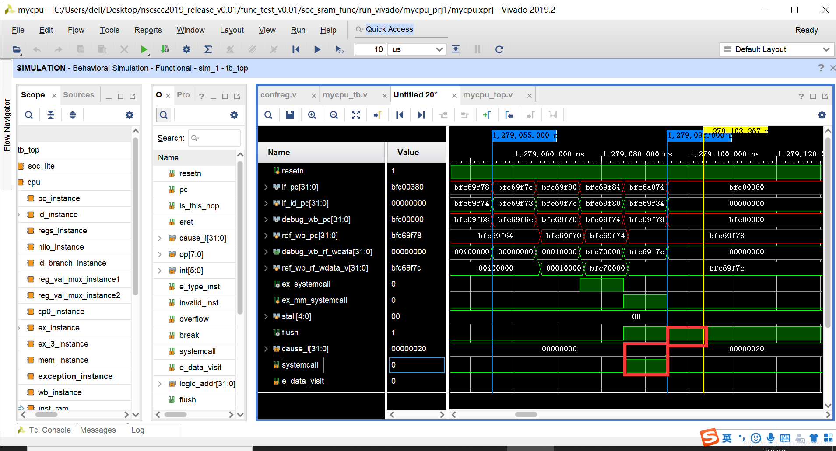Click Objects Search input field
Screen dimensions: 836x451
click(214, 138)
